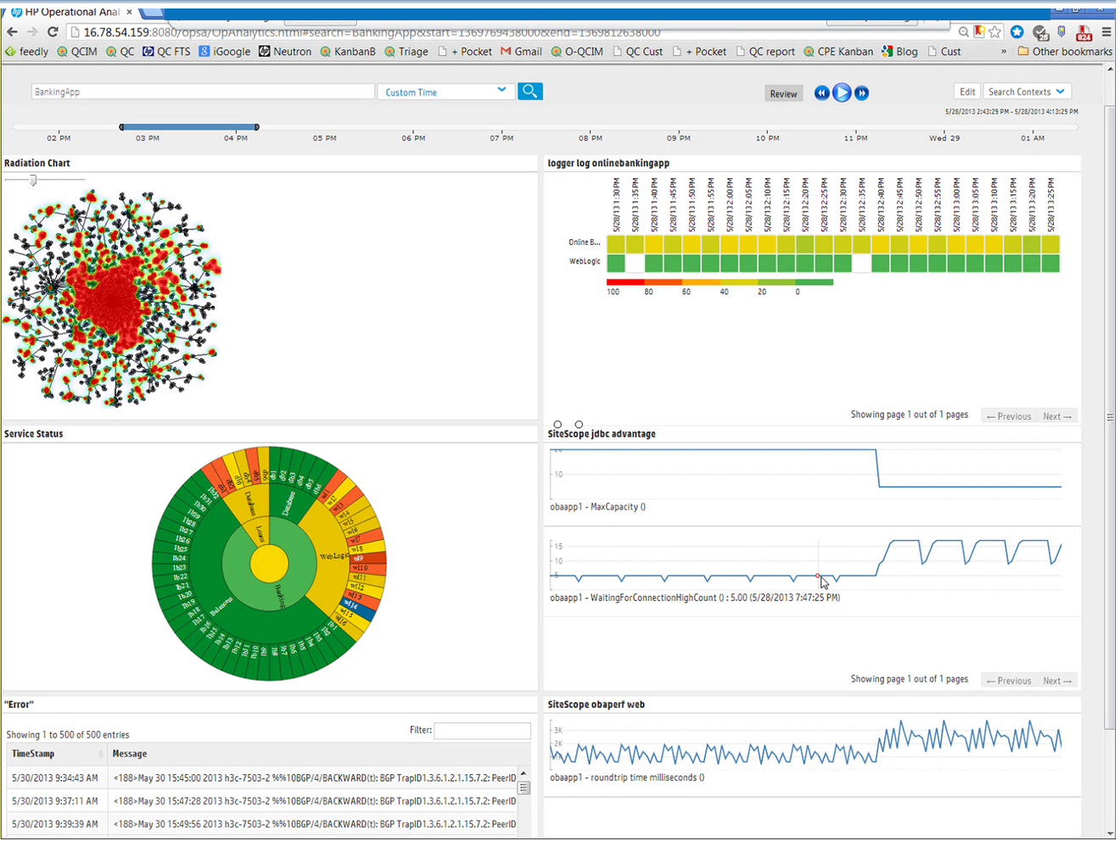Click the yellow center of the Service Status sunburst
1120x841 pixels.
(x=269, y=564)
